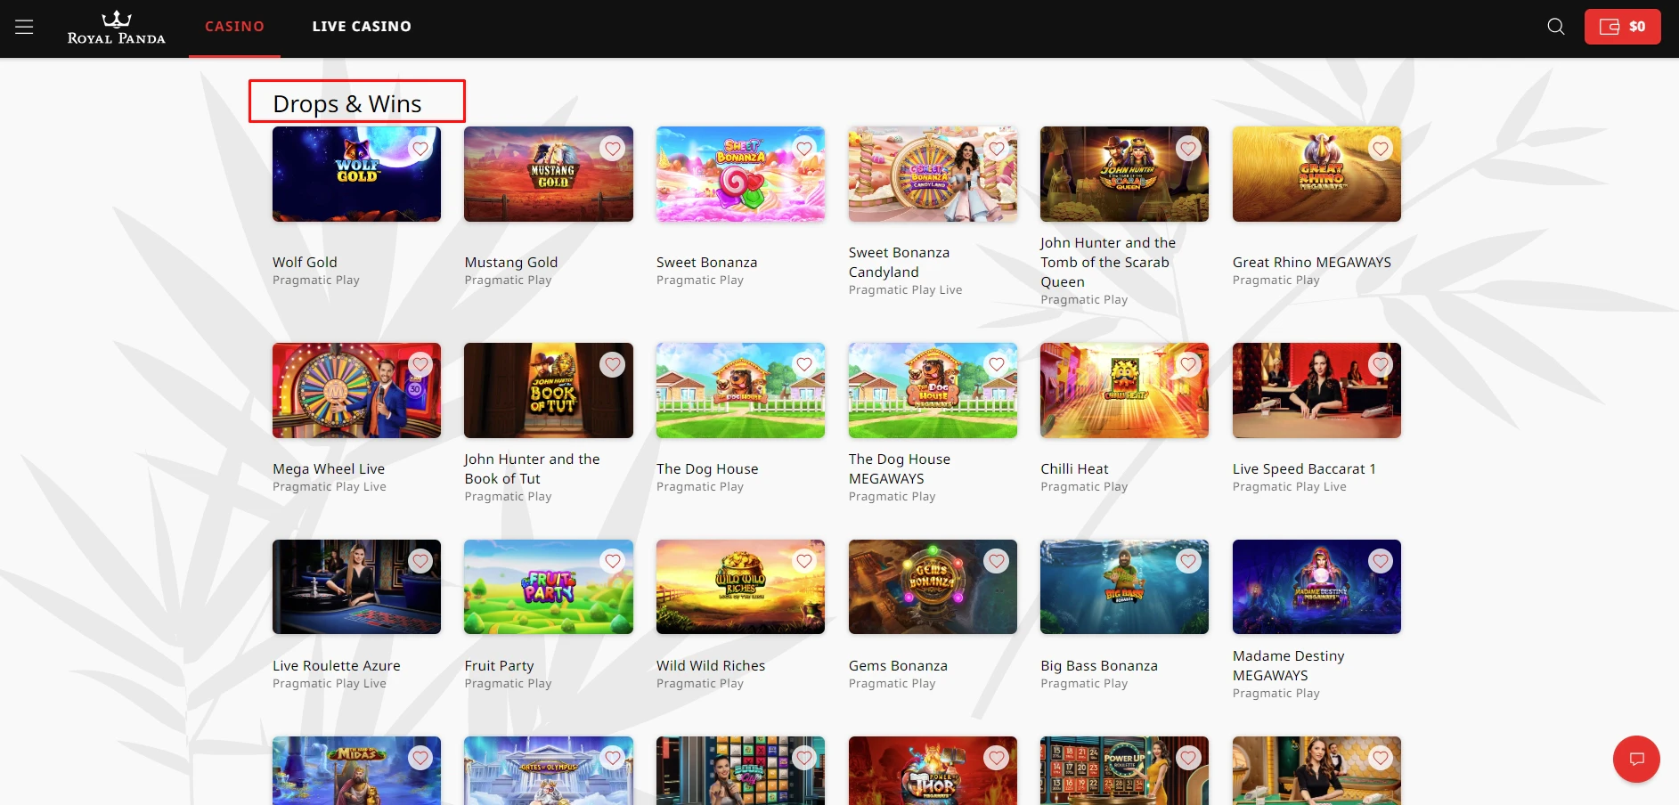Launch the Mega Wheel Live thumbnail
Image resolution: width=1679 pixels, height=805 pixels.
click(x=356, y=390)
